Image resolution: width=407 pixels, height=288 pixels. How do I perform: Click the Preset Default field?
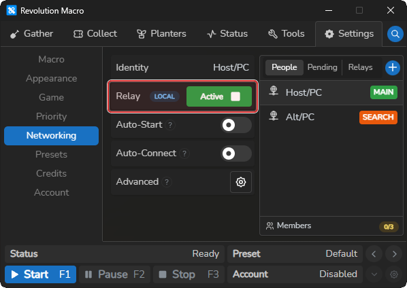click(x=295, y=254)
